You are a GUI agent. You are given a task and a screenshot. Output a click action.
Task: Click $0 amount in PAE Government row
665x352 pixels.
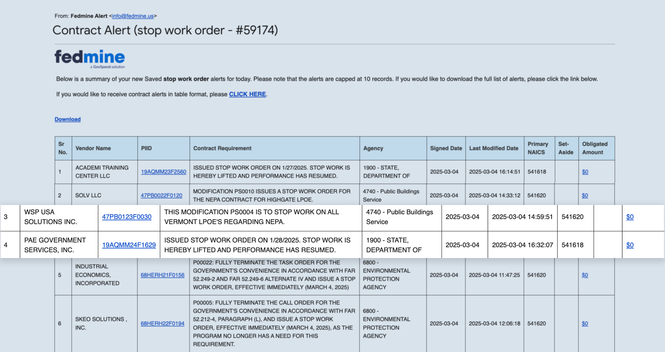630,245
